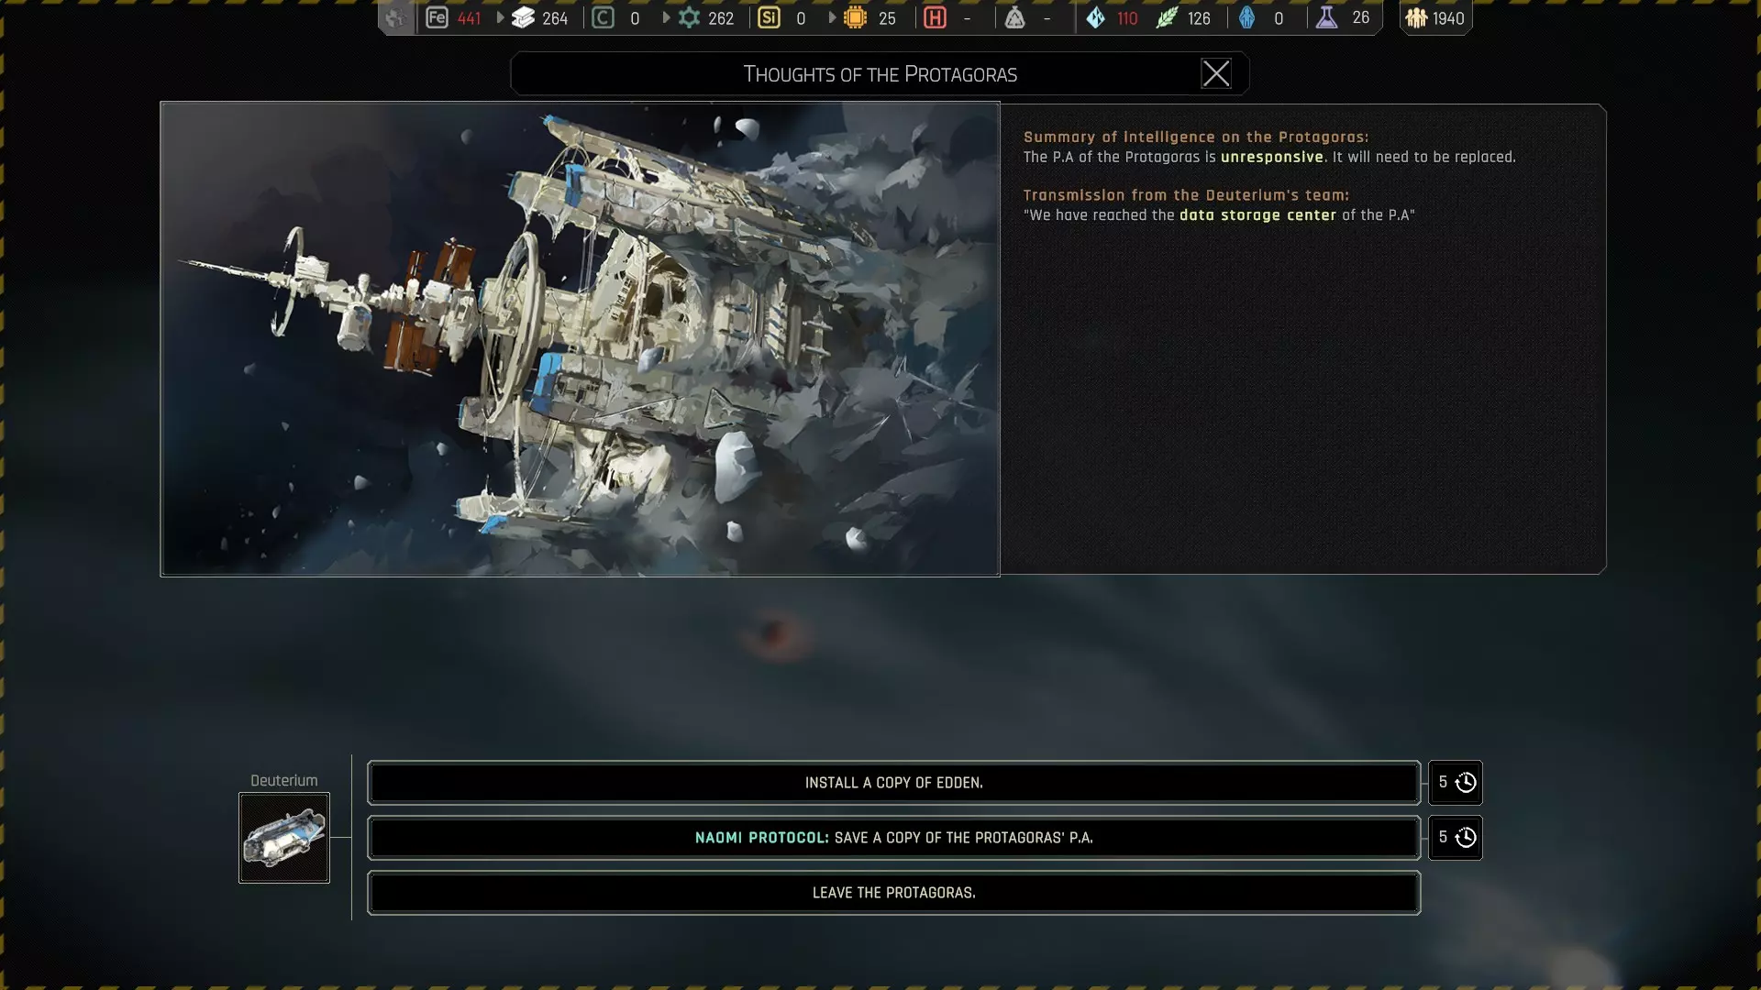1761x990 pixels.
Task: Close the Thoughts of the Protagoras dialog
Action: (1216, 73)
